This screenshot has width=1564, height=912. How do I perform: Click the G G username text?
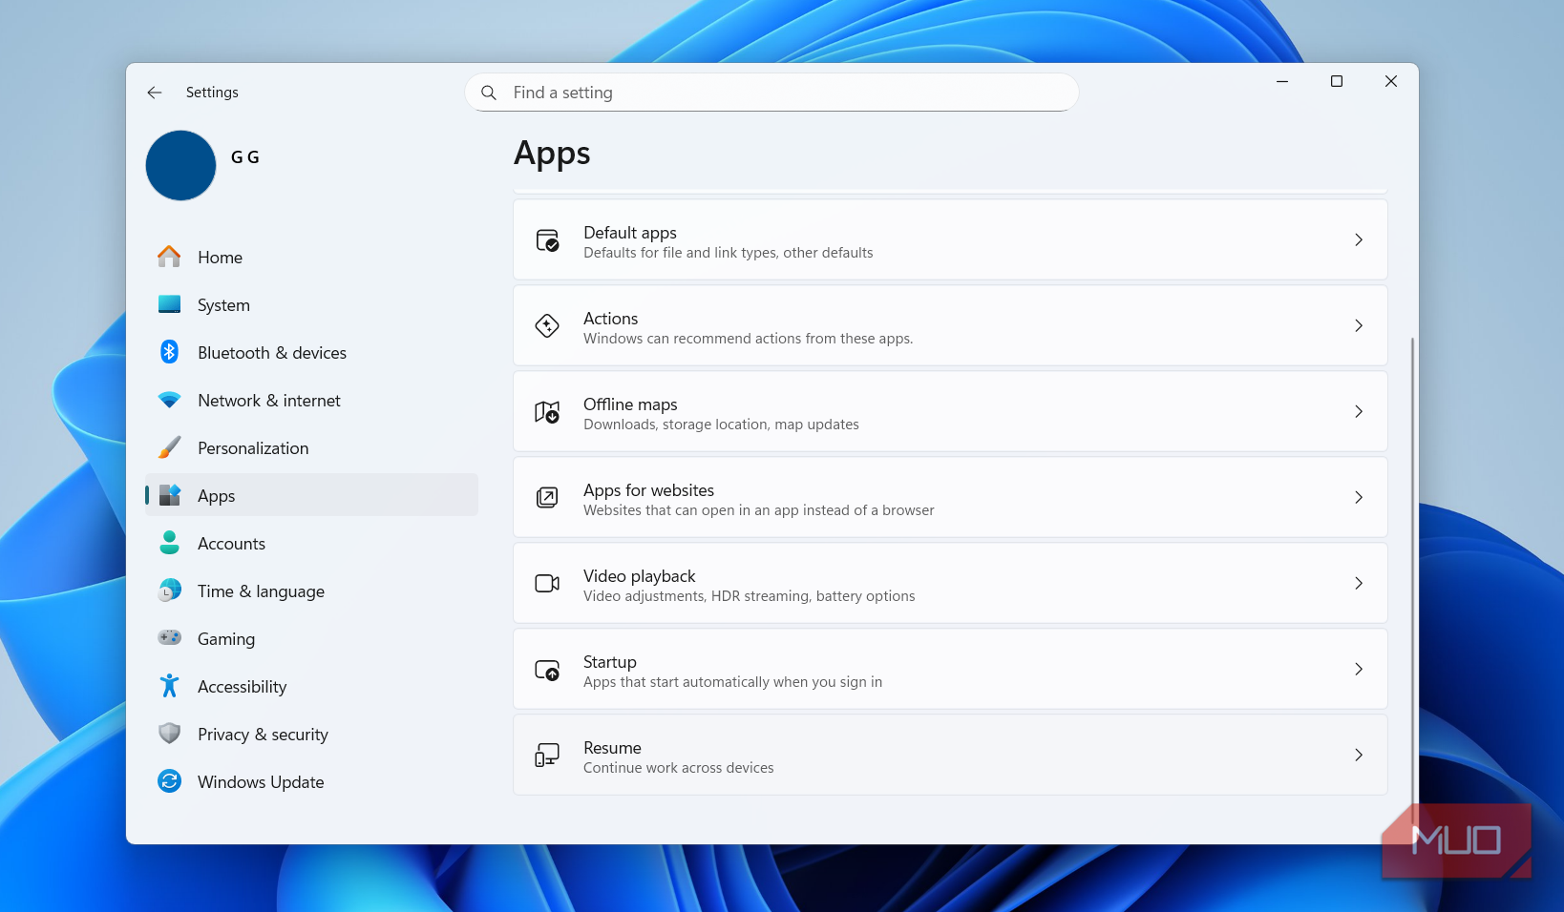[x=245, y=157]
